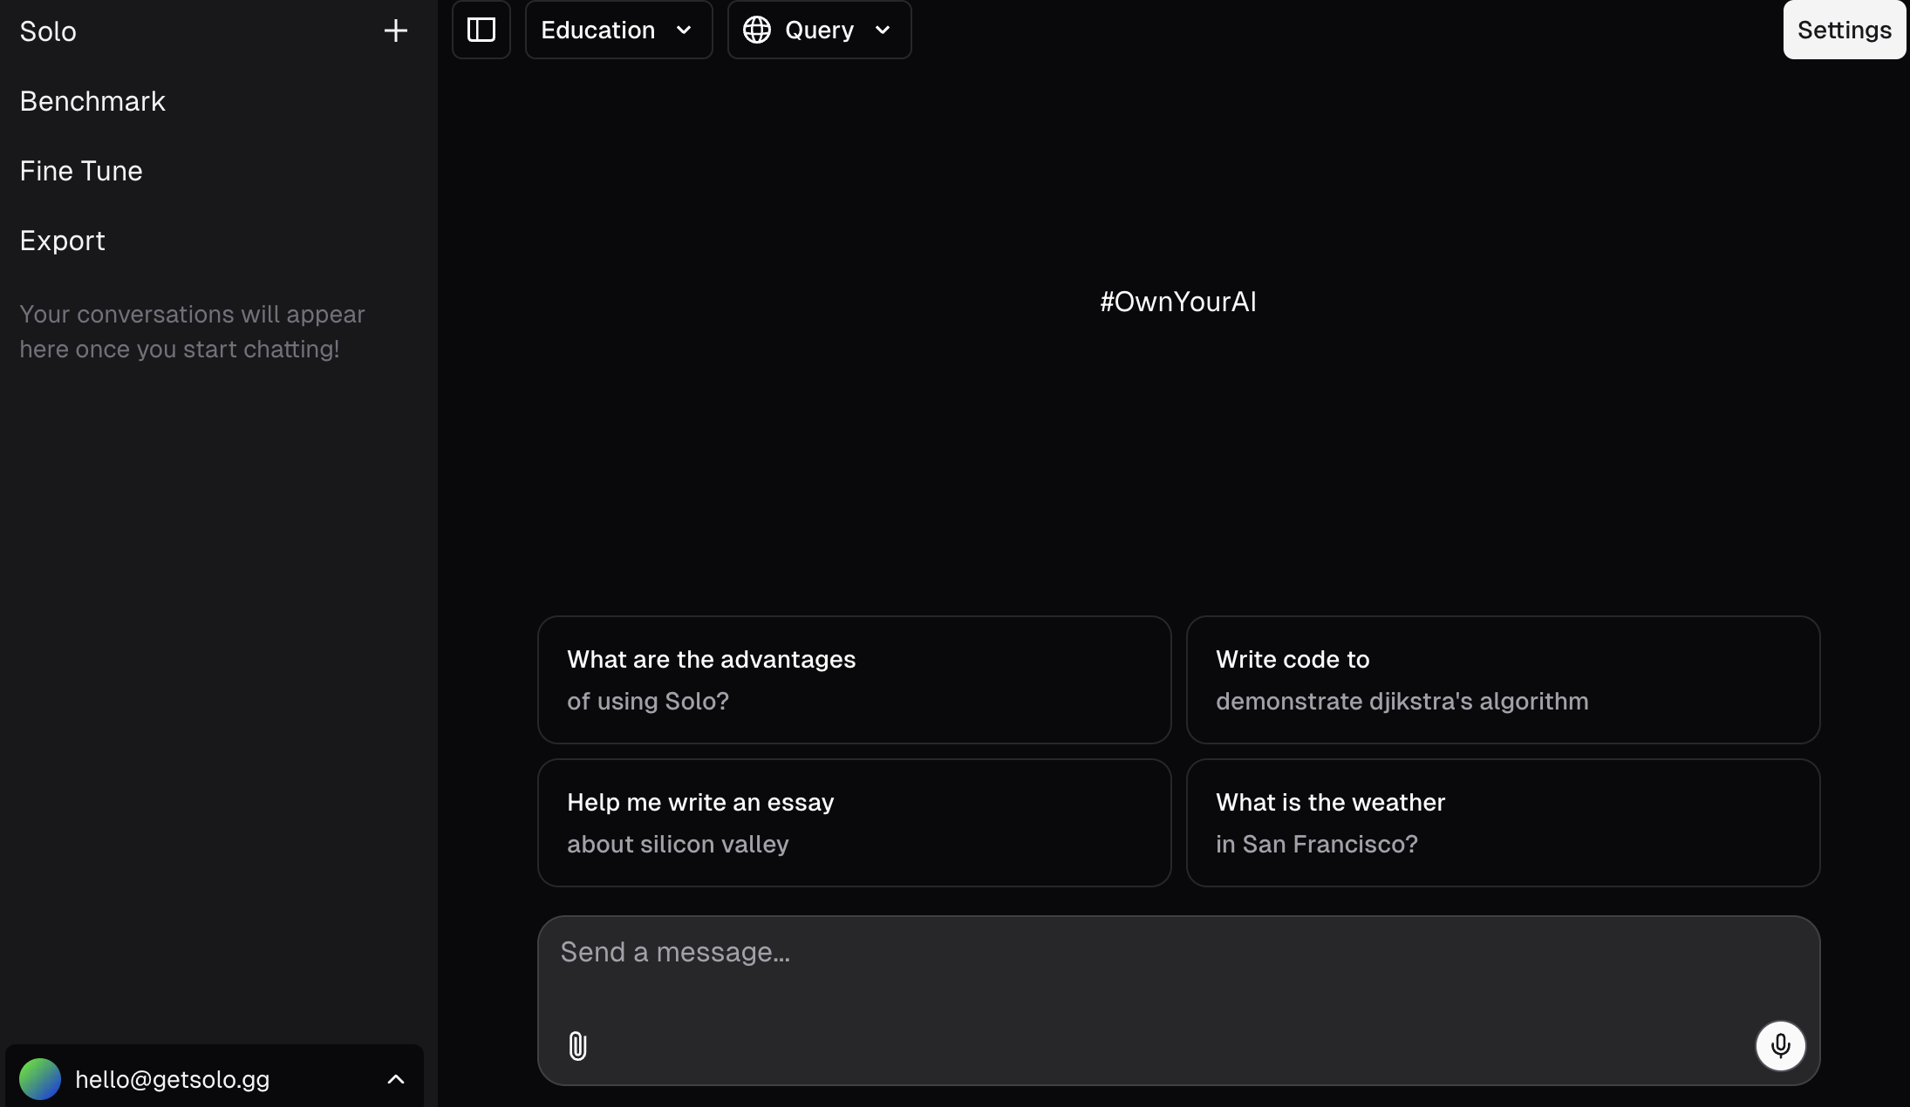This screenshot has width=1910, height=1107.
Task: Toggle the sidebar panel icon
Action: (481, 30)
